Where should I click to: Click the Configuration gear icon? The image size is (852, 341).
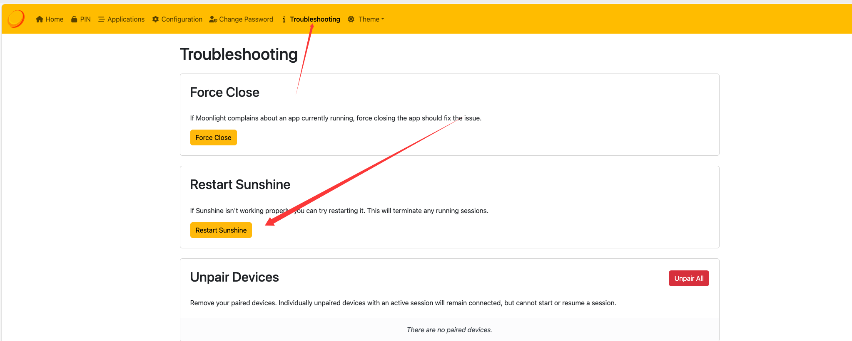(x=155, y=19)
